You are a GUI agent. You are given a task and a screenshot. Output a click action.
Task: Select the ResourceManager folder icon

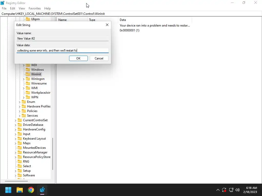click(x=20, y=152)
